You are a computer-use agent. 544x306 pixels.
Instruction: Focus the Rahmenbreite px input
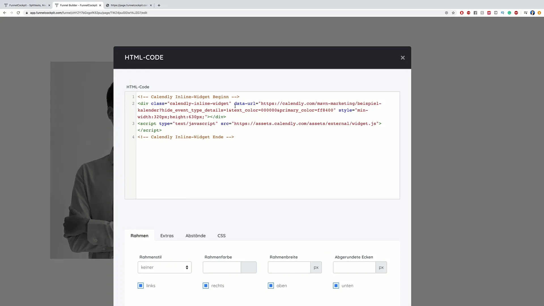289,267
